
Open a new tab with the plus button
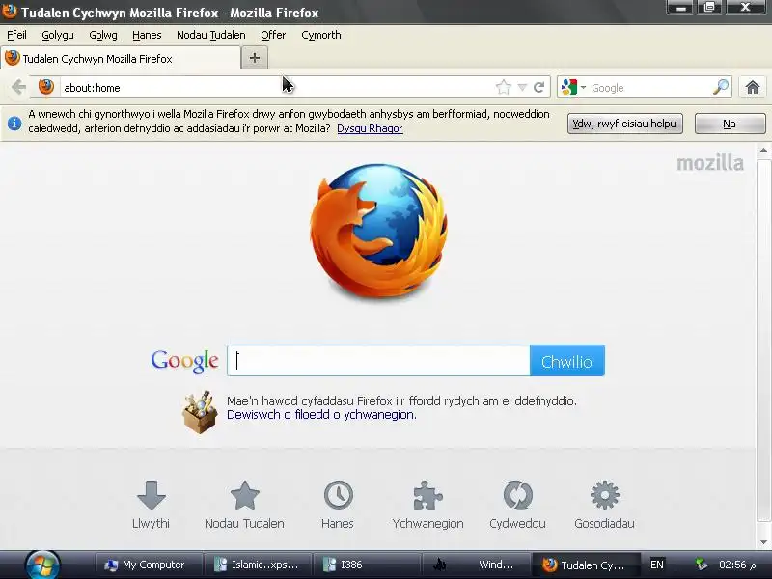255,58
